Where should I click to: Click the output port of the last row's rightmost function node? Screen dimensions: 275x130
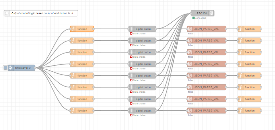coord(261,111)
